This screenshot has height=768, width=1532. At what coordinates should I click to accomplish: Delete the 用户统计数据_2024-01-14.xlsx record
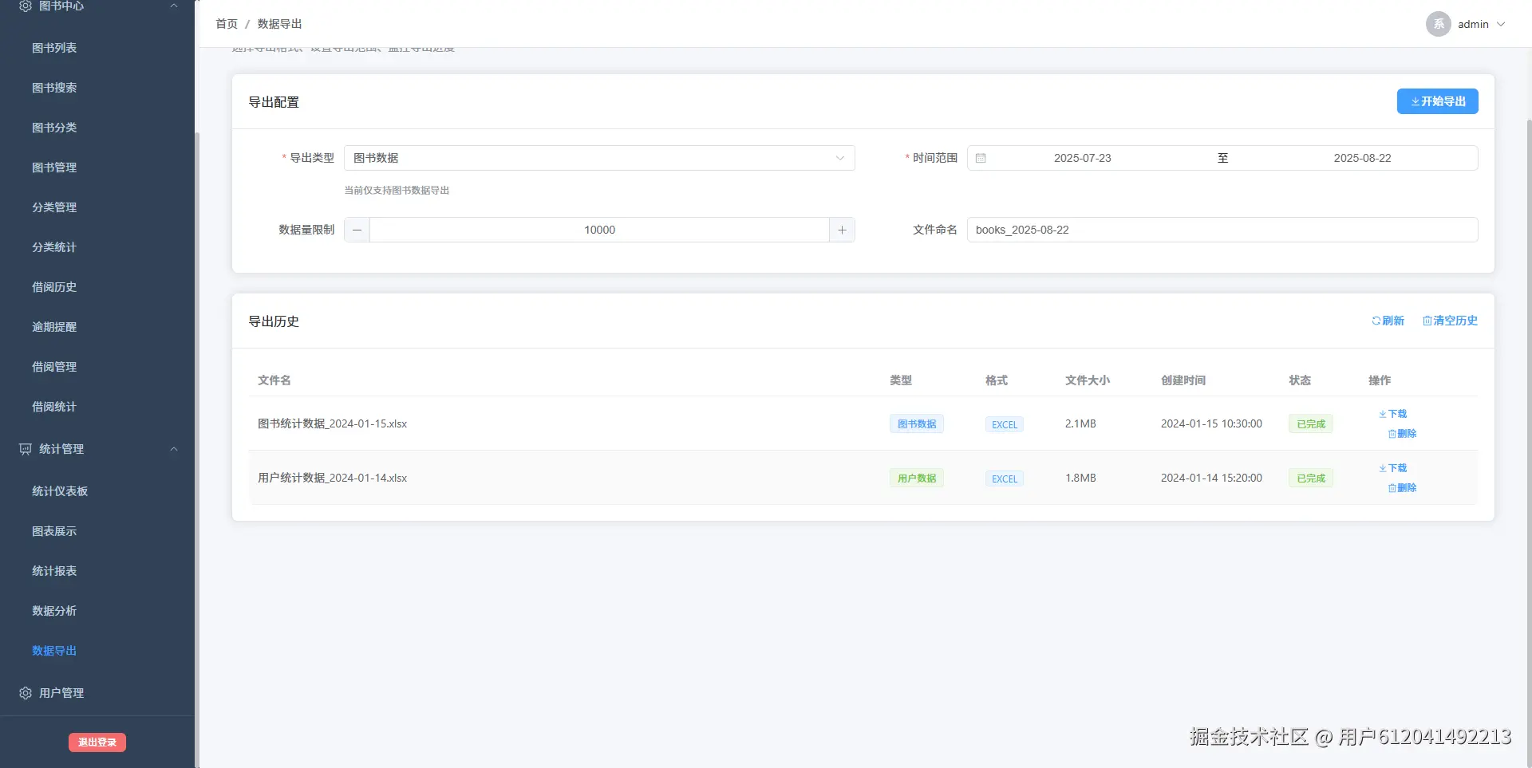[x=1402, y=488]
